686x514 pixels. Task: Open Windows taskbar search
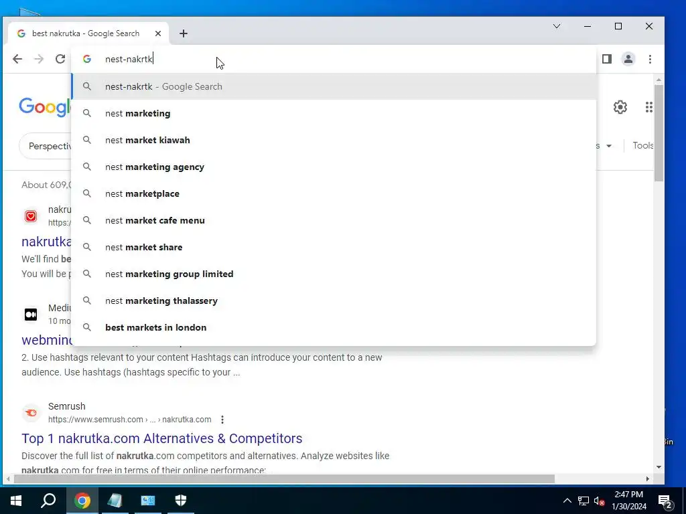click(x=48, y=501)
